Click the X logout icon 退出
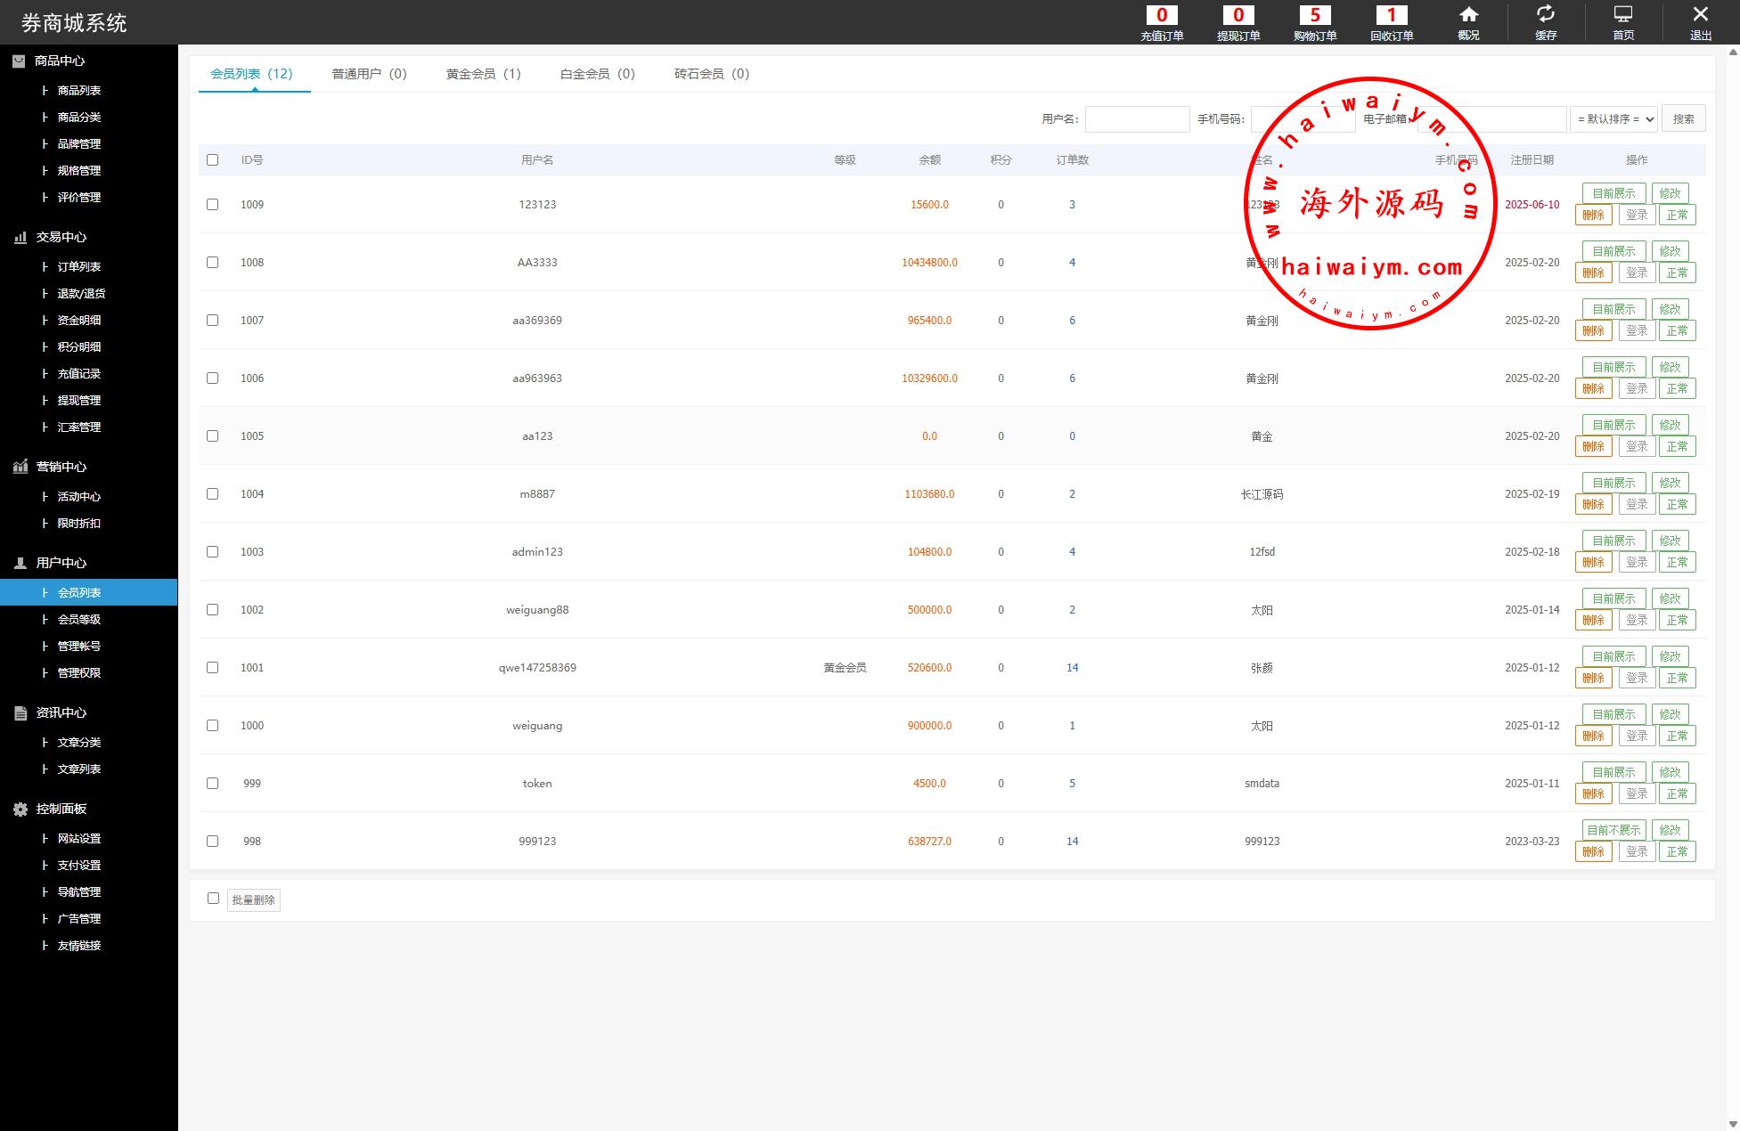Screen dimensions: 1740x1131 (1700, 15)
